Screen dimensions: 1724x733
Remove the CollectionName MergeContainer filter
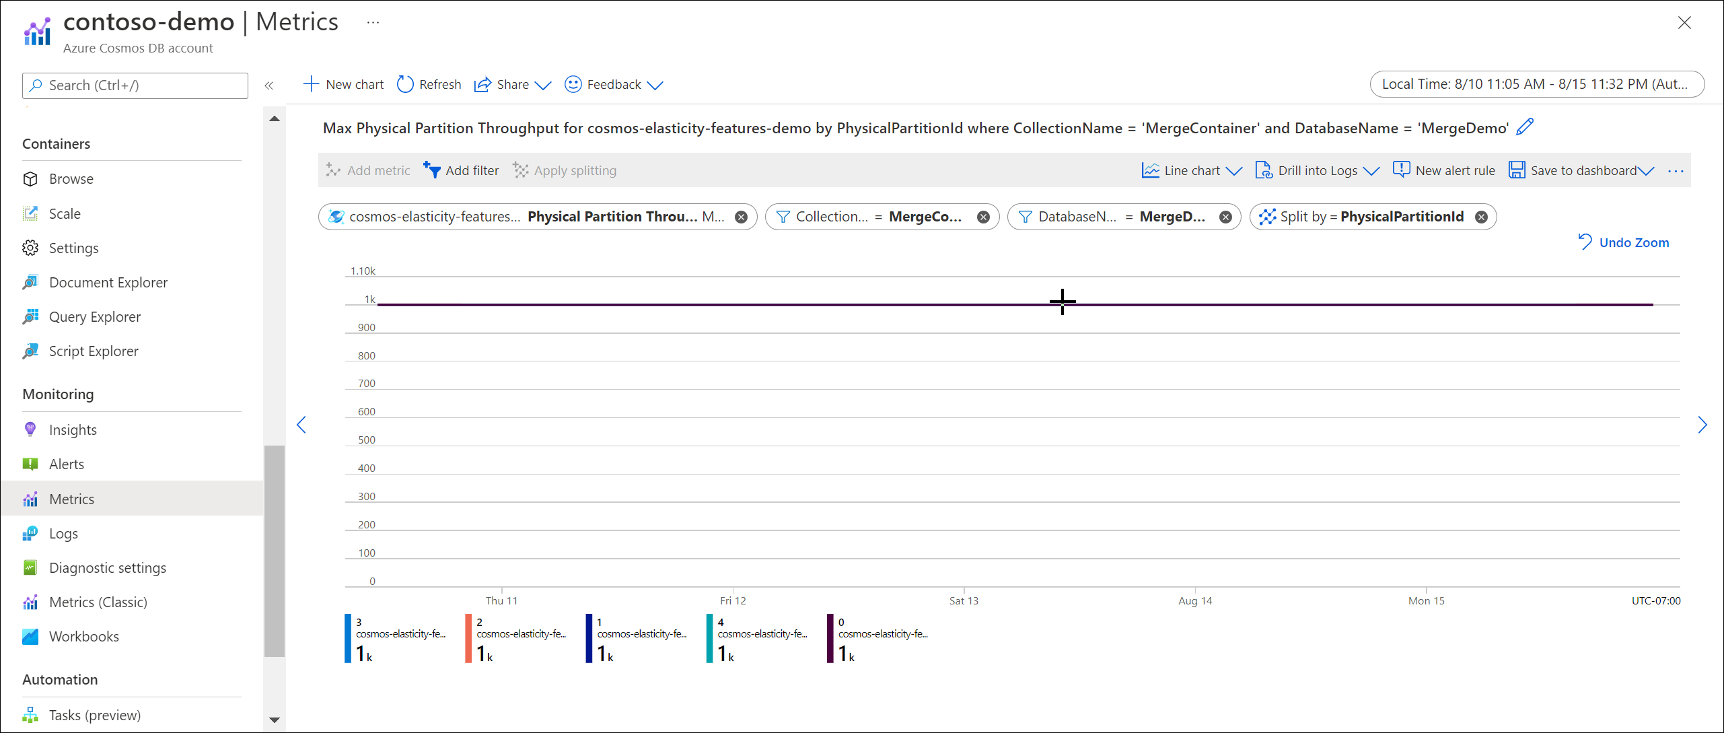(x=983, y=215)
